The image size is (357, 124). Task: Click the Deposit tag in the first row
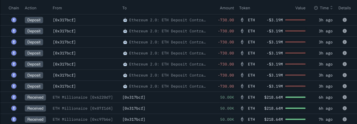pyautogui.click(x=34, y=20)
